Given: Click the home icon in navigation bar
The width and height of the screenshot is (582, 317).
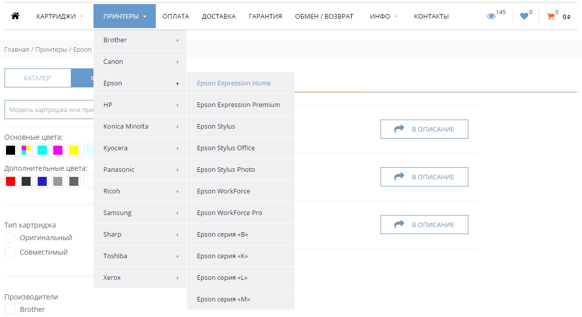Looking at the screenshot, I should pos(15,16).
